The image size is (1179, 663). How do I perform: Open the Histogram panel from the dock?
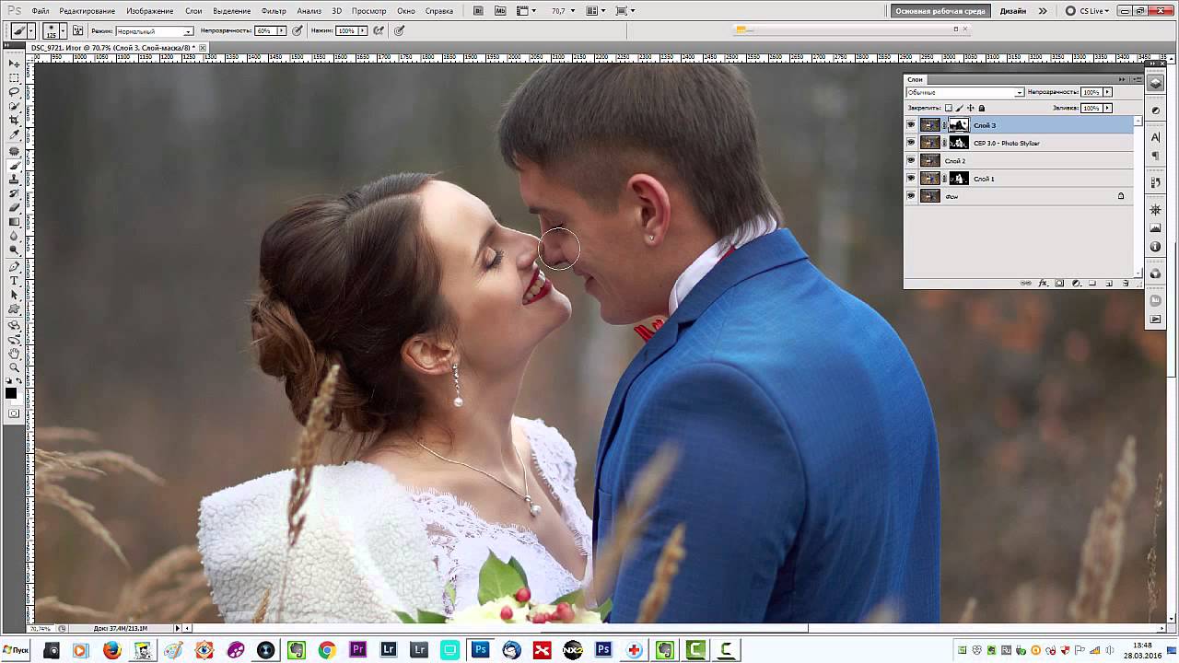point(1156,228)
